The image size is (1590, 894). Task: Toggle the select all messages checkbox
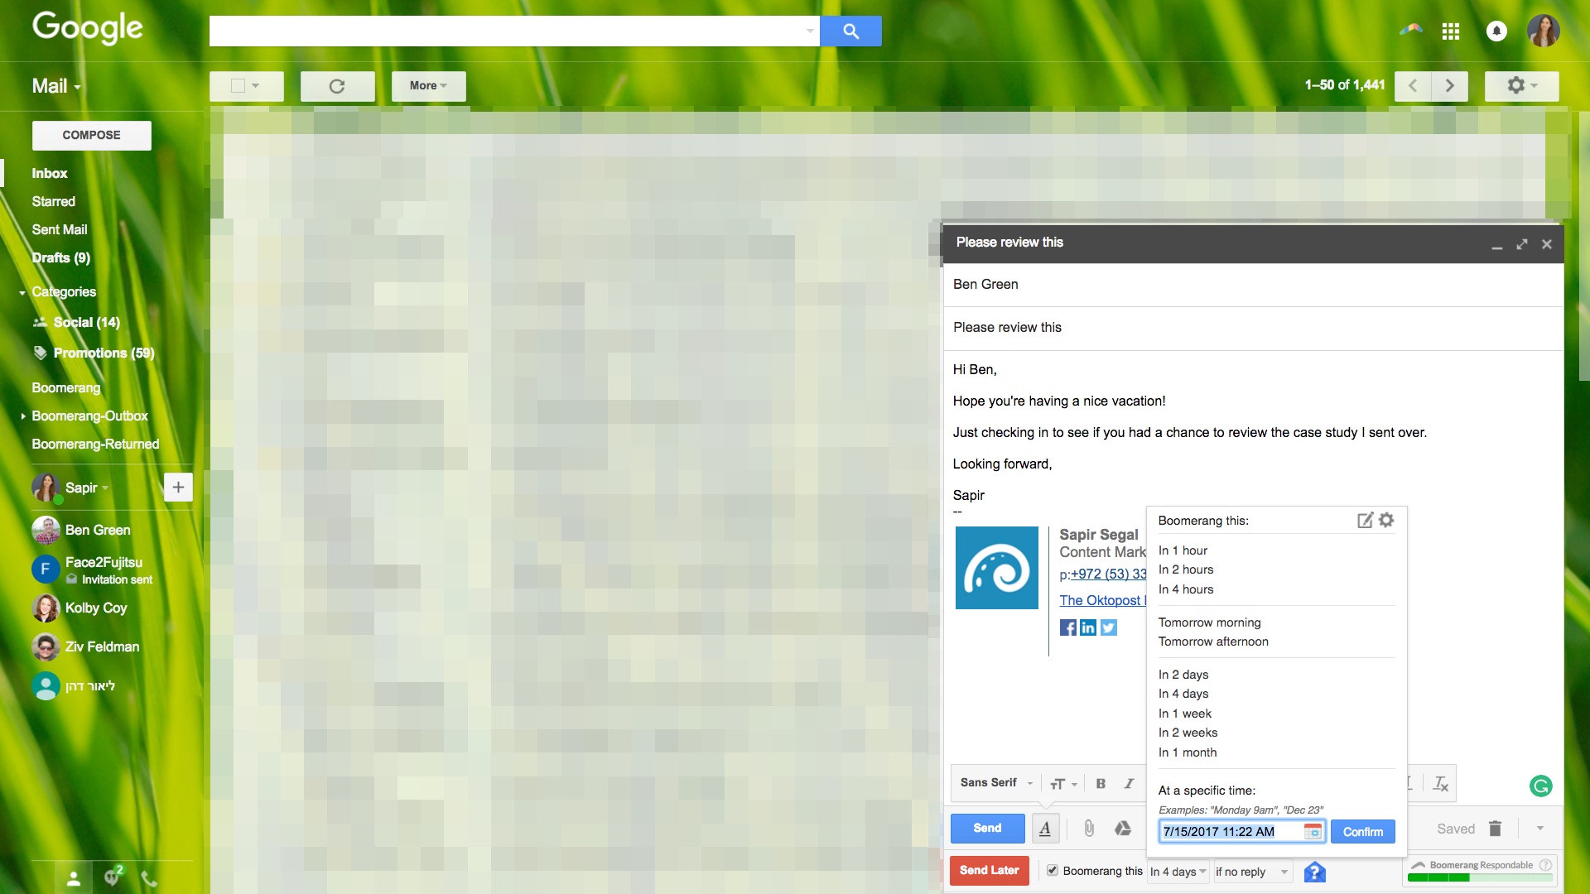[x=238, y=86]
